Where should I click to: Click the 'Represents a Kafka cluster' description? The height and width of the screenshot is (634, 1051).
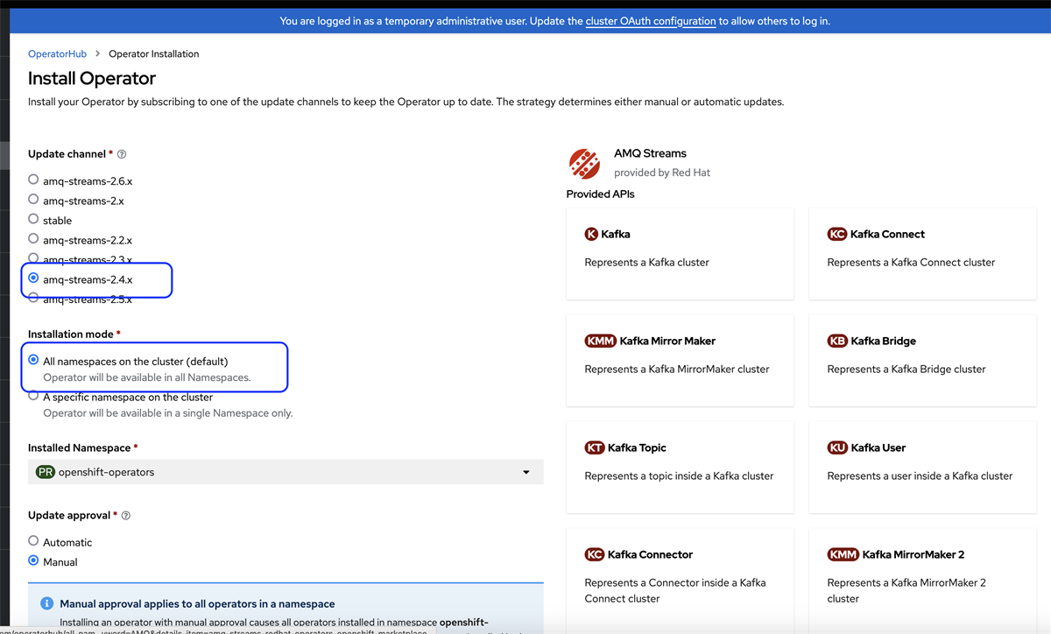(x=646, y=262)
